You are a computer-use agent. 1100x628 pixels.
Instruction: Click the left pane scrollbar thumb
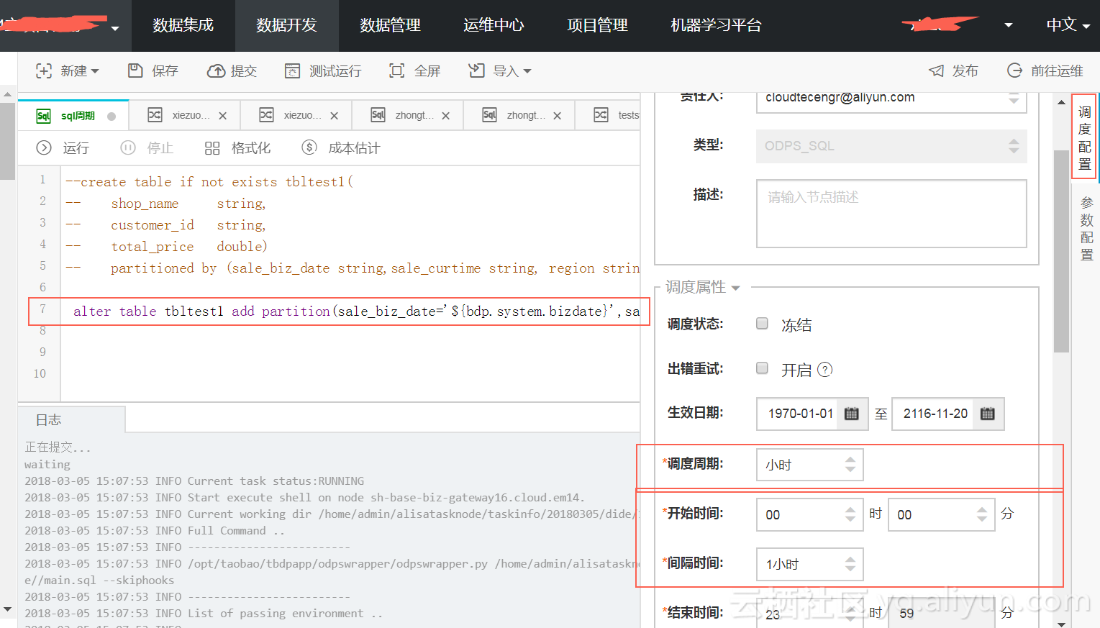pyautogui.click(x=7, y=141)
